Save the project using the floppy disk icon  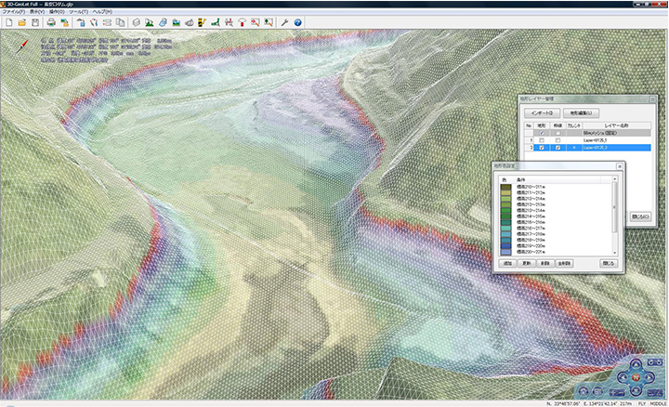pos(34,21)
